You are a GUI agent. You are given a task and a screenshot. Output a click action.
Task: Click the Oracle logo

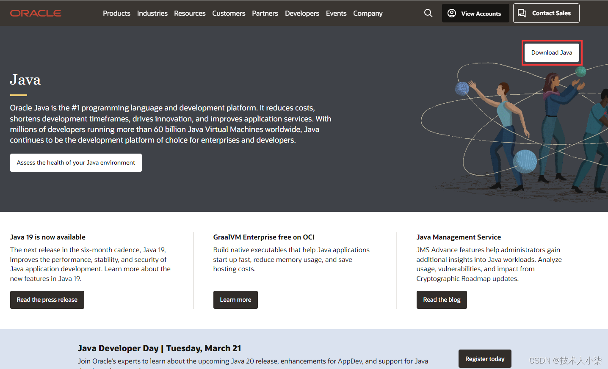pyautogui.click(x=36, y=13)
